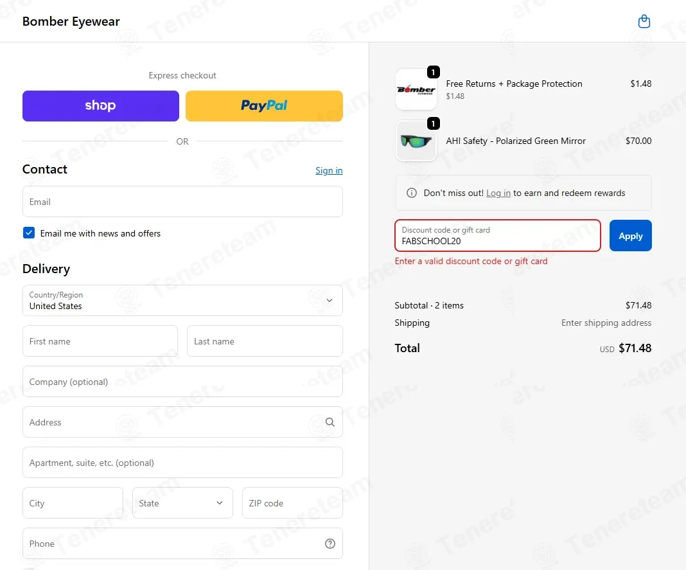Click the address search magnifier icon
The width and height of the screenshot is (686, 570).
330,422
